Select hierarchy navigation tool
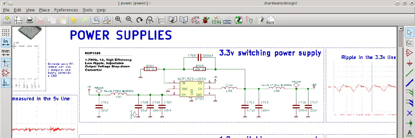This screenshot has height=138, width=415. [409, 43]
